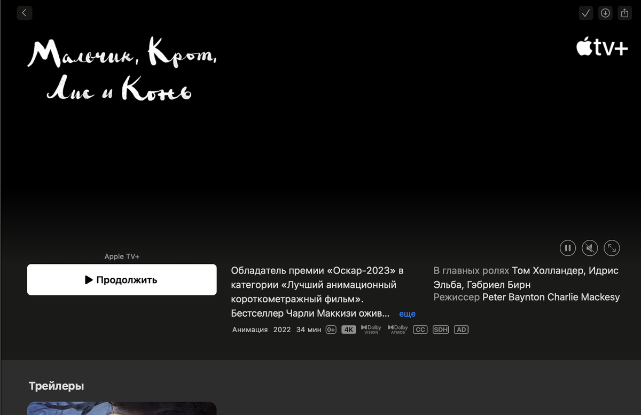This screenshot has width=641, height=415.
Task: Mark as added with the checkmark icon
Action: [x=586, y=13]
